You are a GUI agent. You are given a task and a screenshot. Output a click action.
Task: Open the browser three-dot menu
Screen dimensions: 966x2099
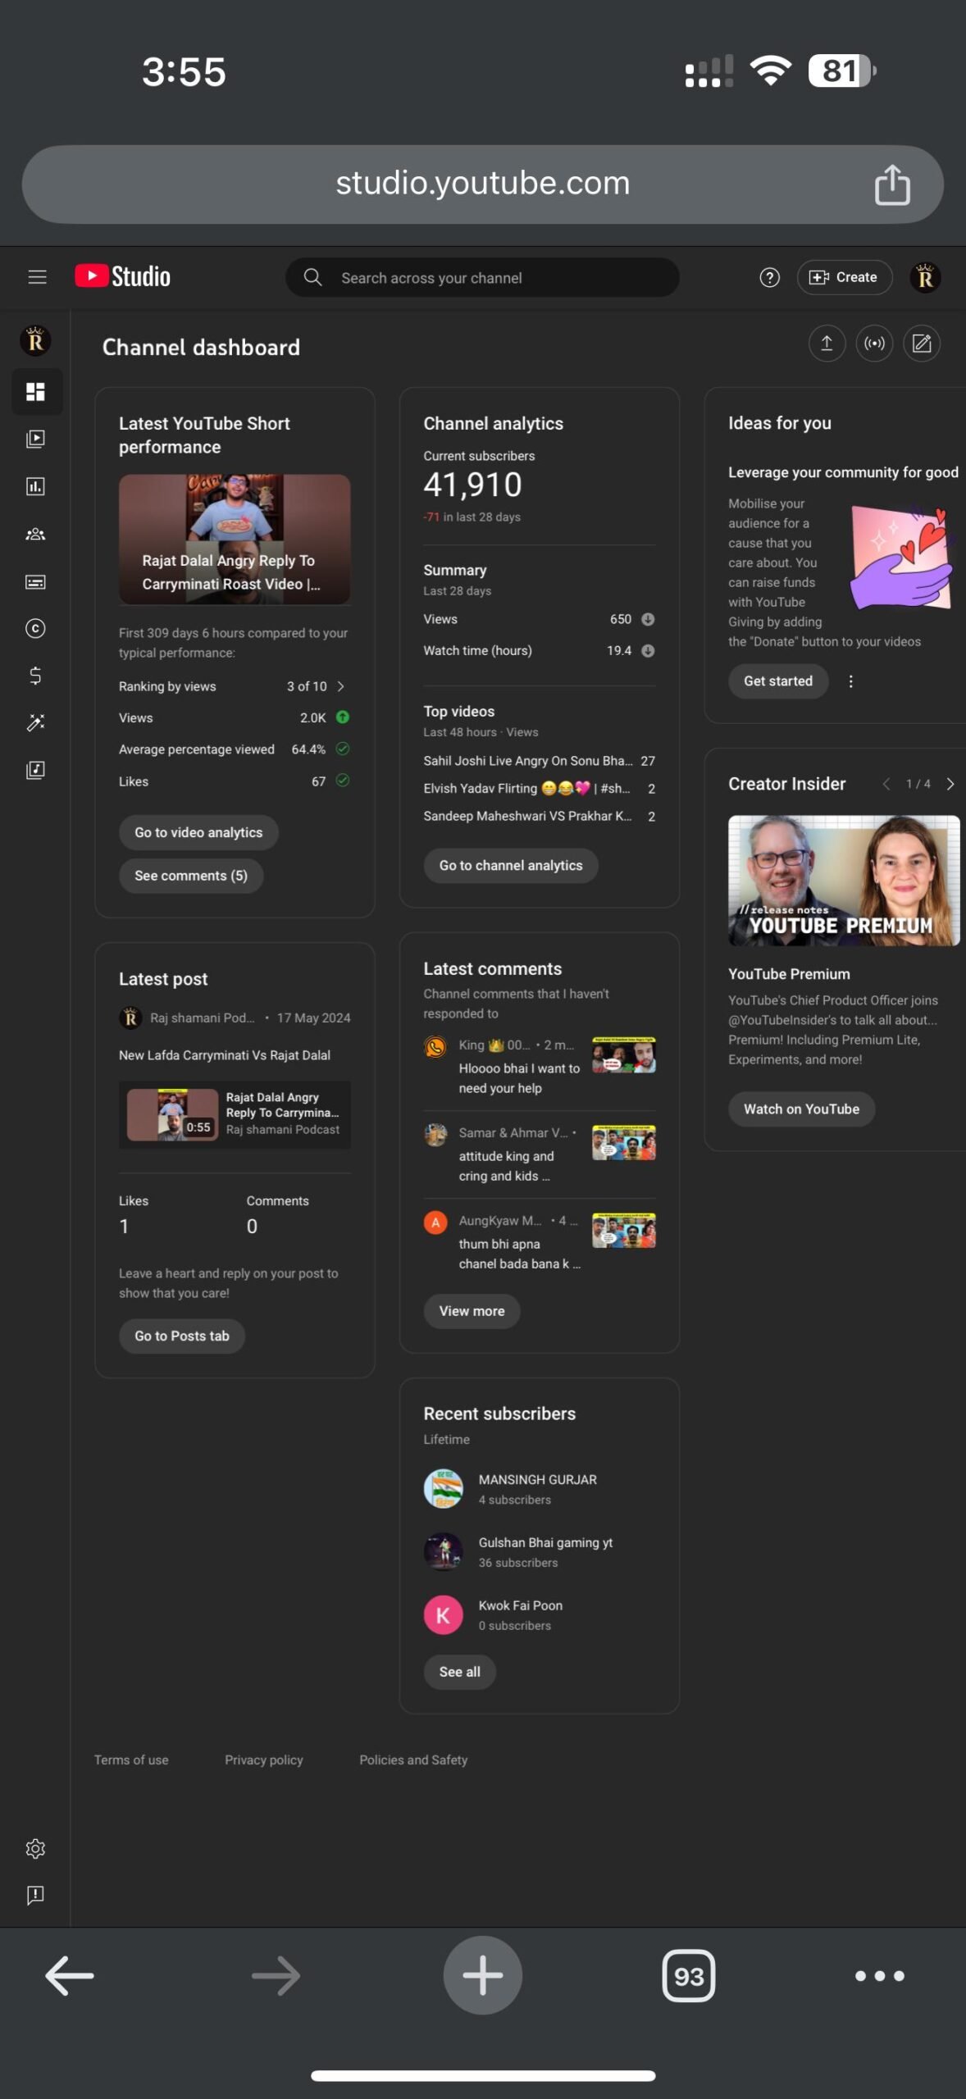[x=879, y=1976]
